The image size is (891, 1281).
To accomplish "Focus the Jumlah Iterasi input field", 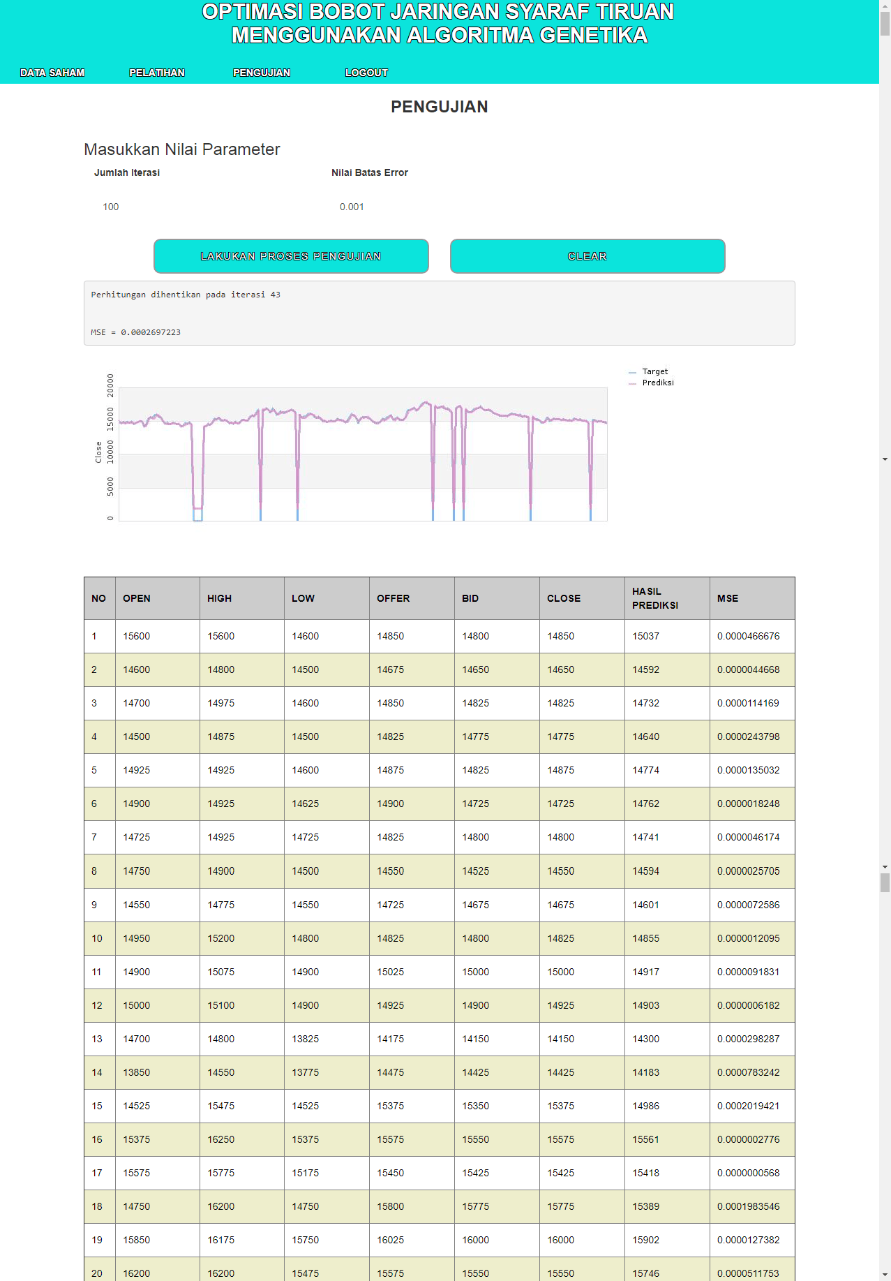I will pos(202,207).
